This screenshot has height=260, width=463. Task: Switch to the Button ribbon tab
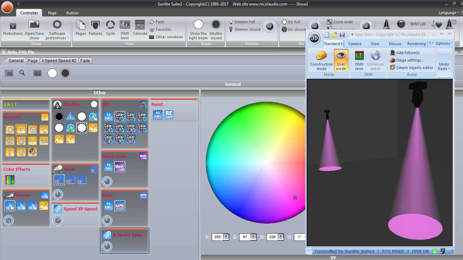pyautogui.click(x=72, y=13)
